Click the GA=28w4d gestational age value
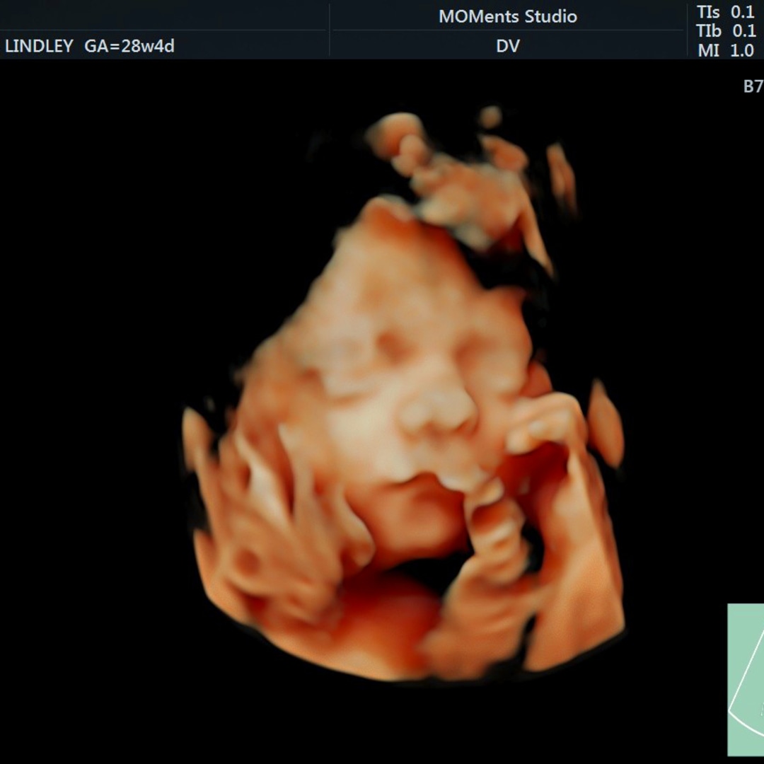The width and height of the screenshot is (764, 764). [x=129, y=46]
